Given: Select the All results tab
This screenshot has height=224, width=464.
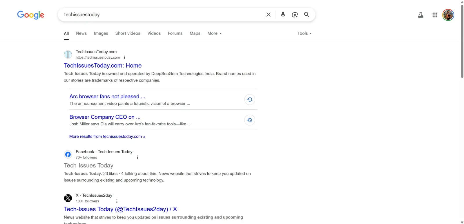Looking at the screenshot, I should [x=66, y=33].
